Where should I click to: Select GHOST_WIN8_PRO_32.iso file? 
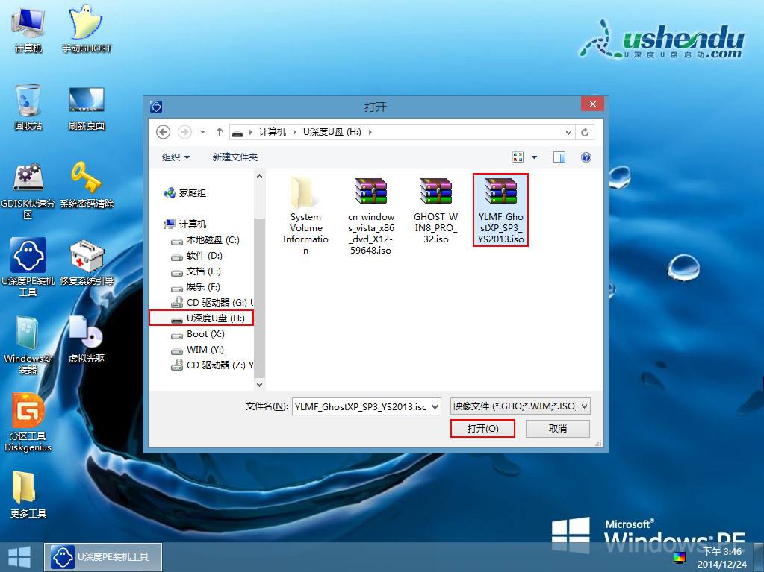(435, 210)
